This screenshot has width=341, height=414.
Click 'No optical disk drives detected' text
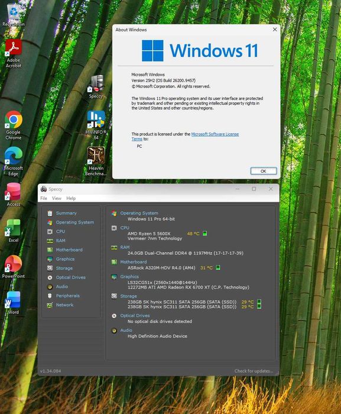[x=160, y=321]
